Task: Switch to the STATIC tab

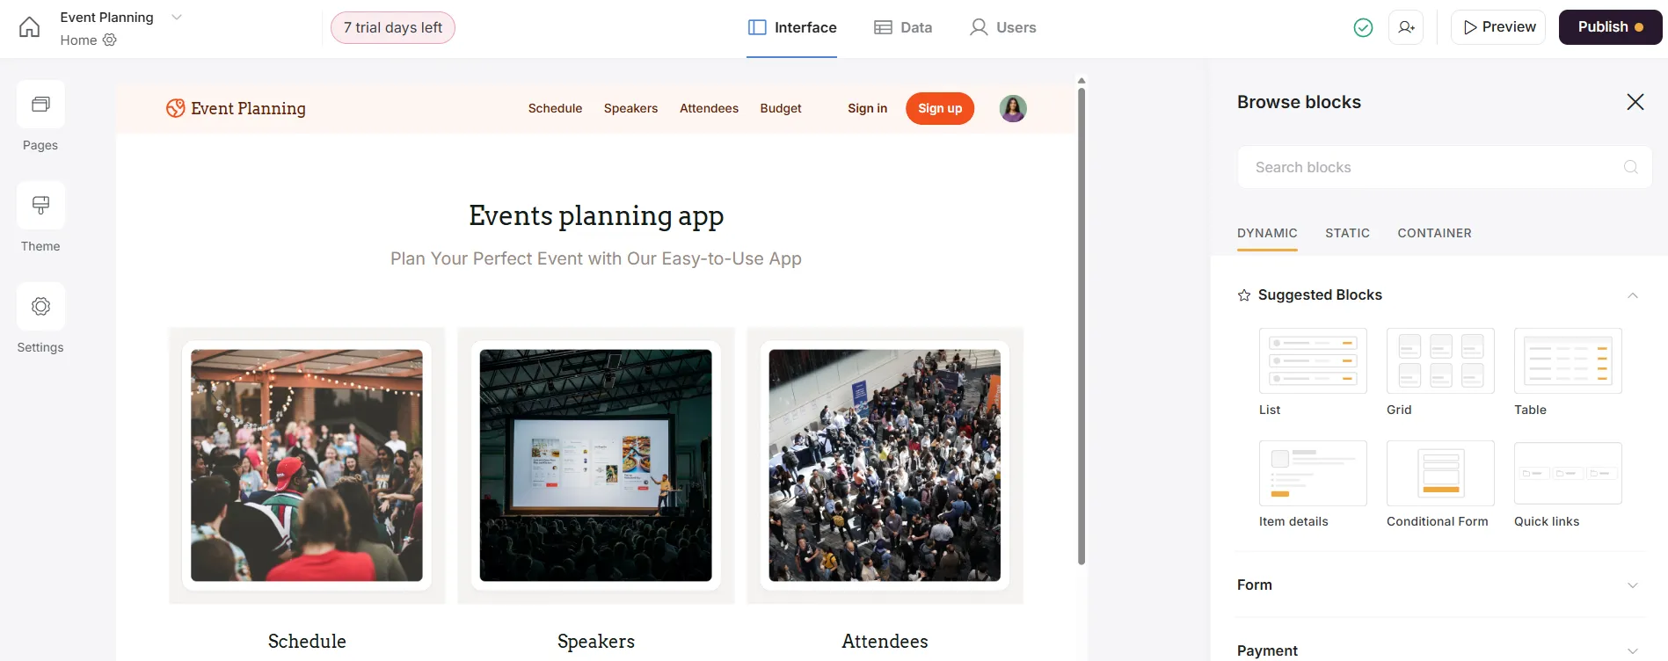Action: (x=1347, y=233)
